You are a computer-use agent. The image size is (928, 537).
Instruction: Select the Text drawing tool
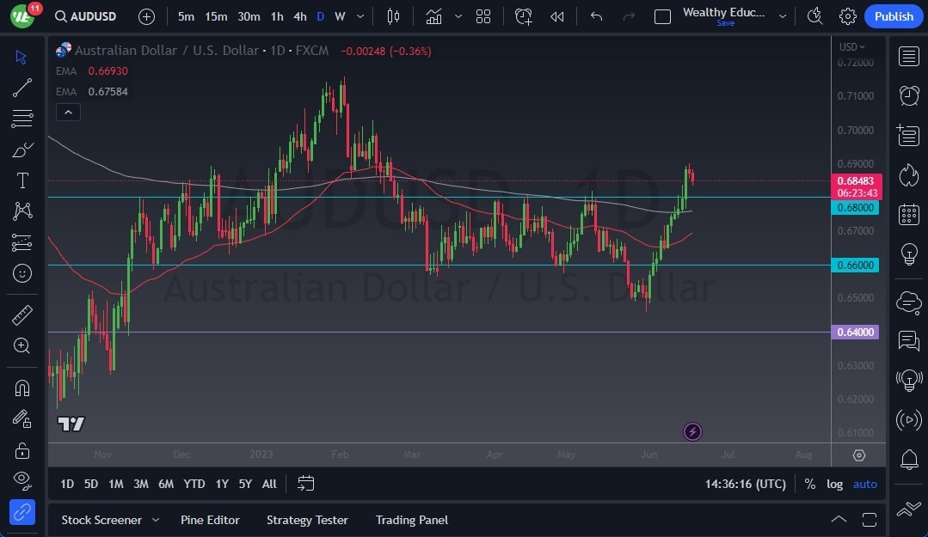click(x=22, y=180)
